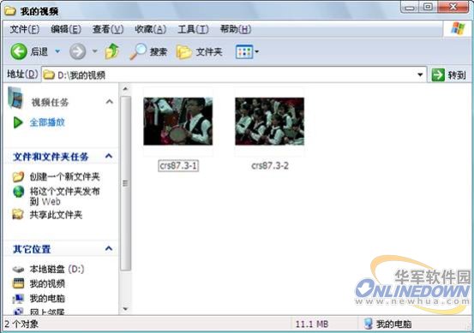Click the computer icon beside 我的电脑 link
474x333 pixels.
(x=18, y=298)
